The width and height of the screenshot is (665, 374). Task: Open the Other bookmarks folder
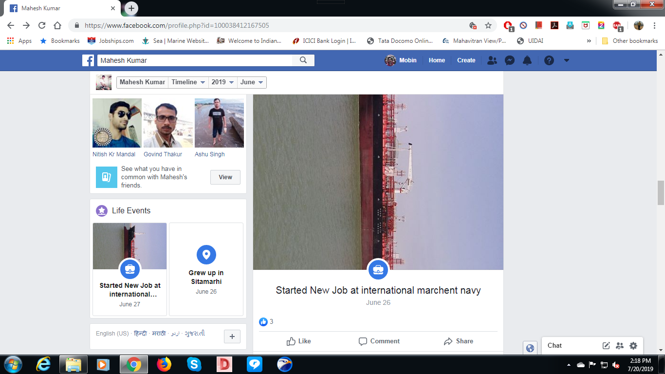point(630,41)
